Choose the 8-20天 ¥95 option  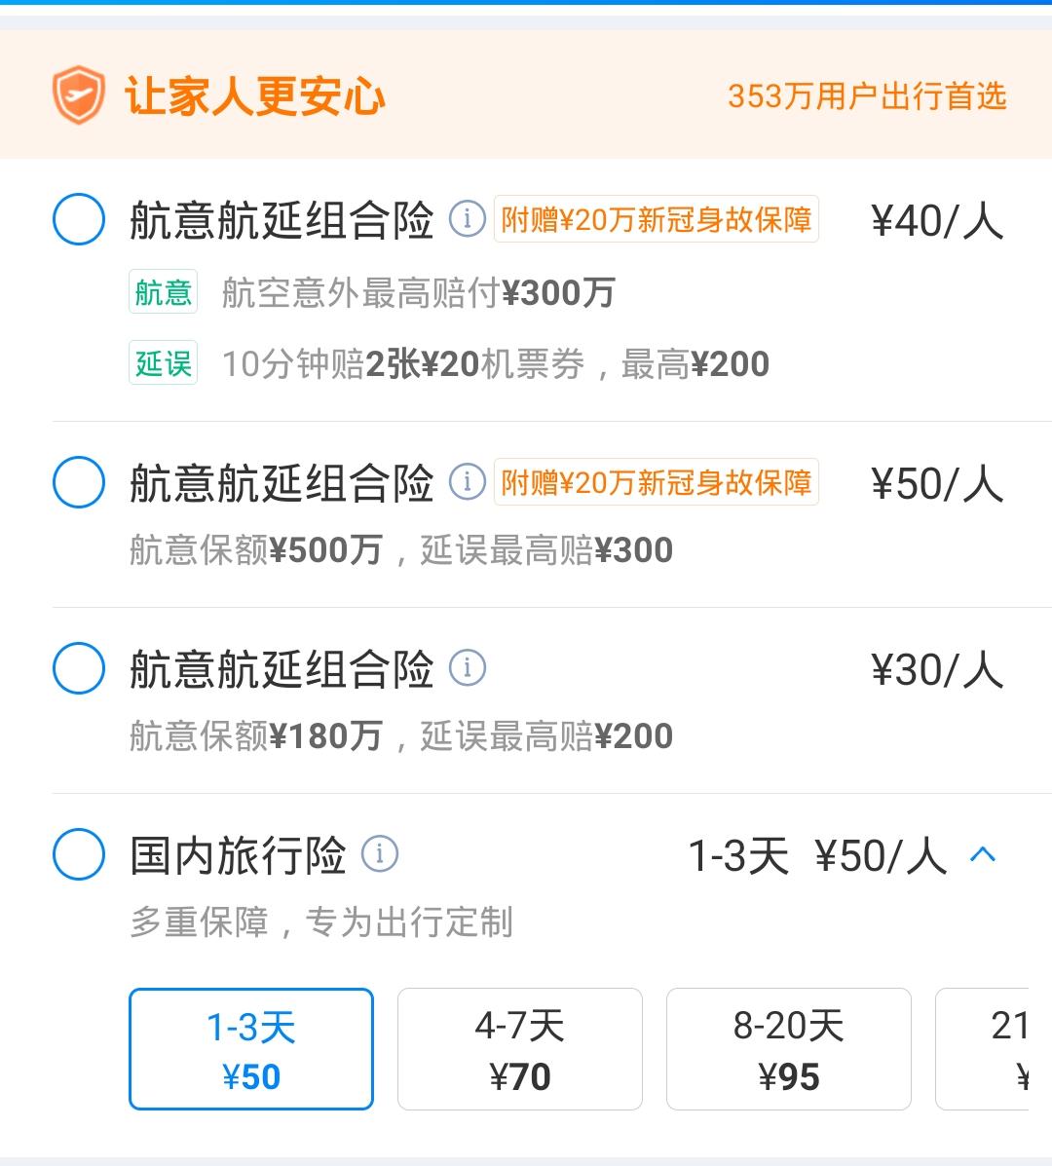click(789, 1048)
